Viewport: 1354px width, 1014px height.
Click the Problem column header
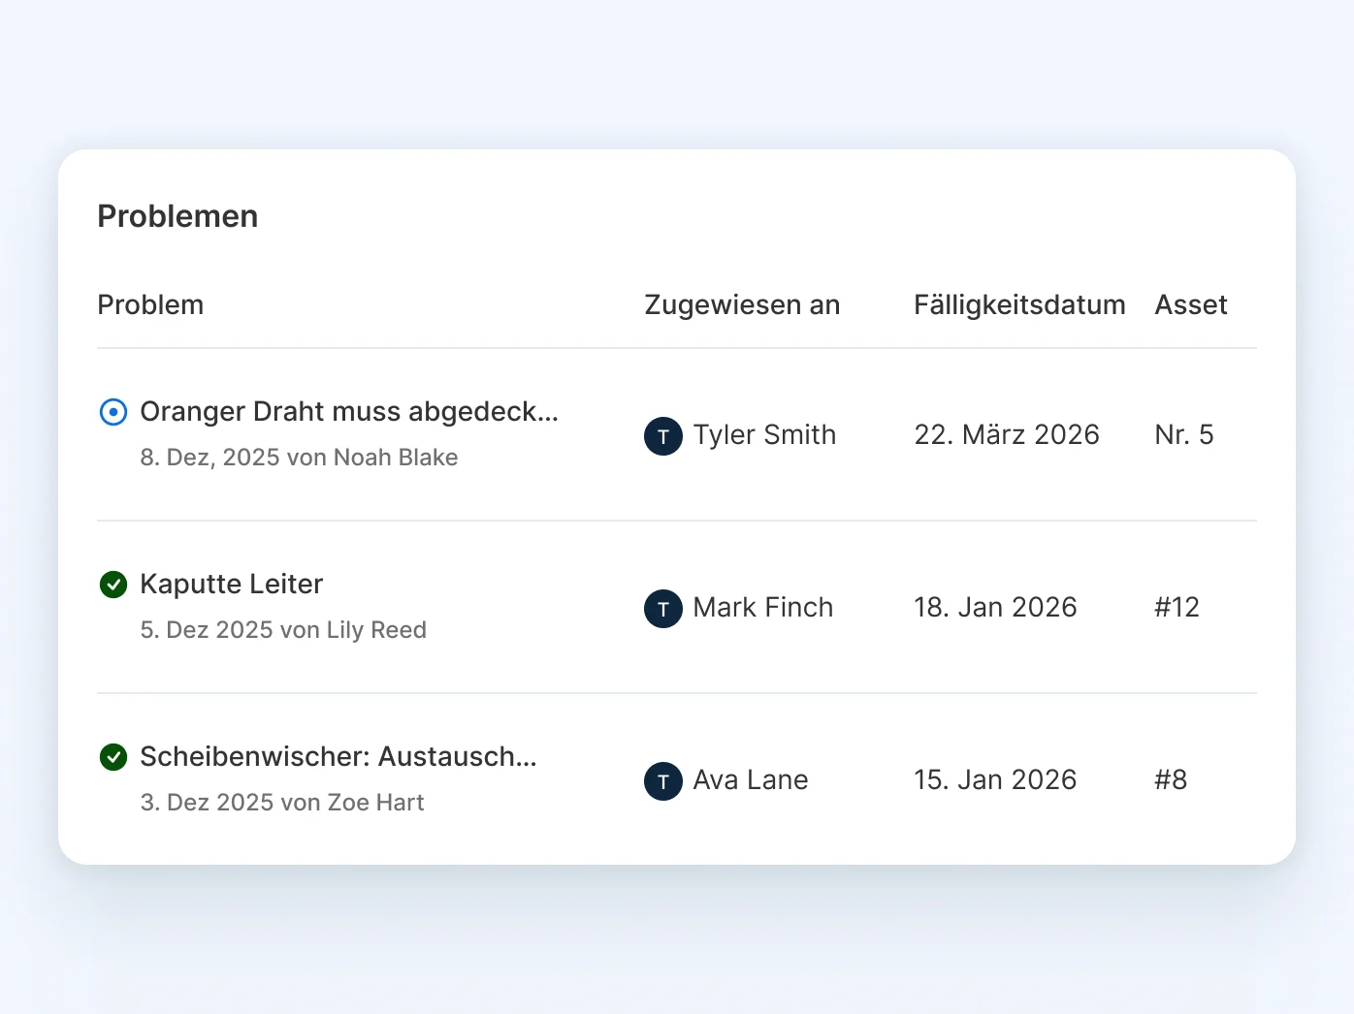click(150, 304)
